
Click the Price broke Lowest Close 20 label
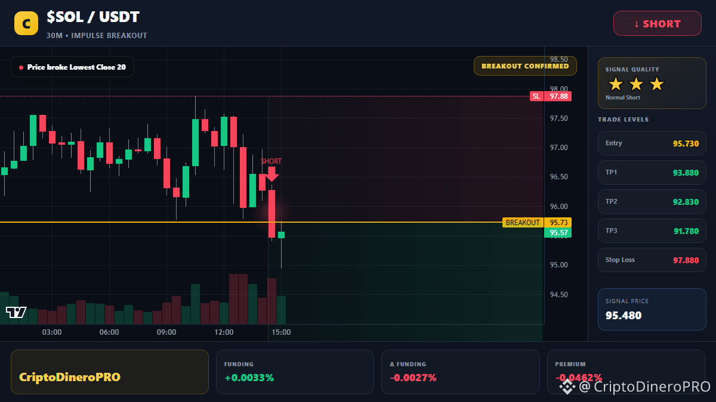(x=72, y=67)
